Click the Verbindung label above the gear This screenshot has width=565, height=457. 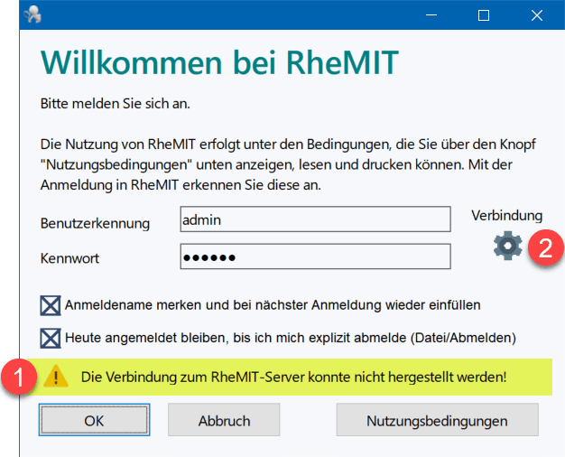click(x=507, y=216)
